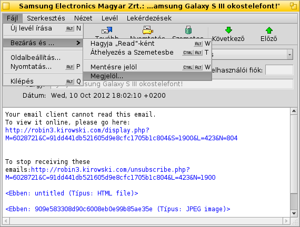Click the green up-arrow Előző icon
The height and width of the screenshot is (227, 300).
point(269,30)
